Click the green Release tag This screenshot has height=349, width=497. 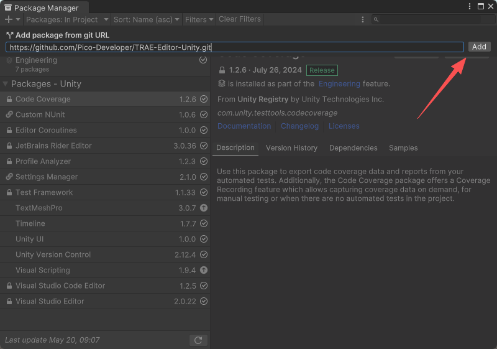point(322,70)
